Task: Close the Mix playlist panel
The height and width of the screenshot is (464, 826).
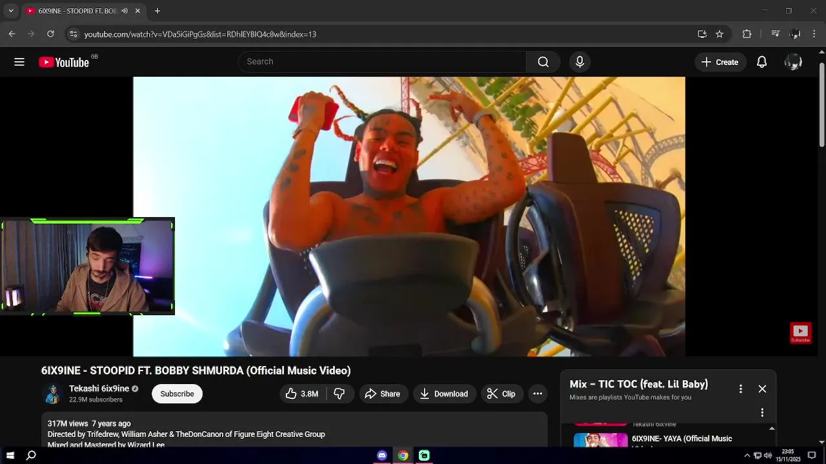Action: click(x=762, y=389)
